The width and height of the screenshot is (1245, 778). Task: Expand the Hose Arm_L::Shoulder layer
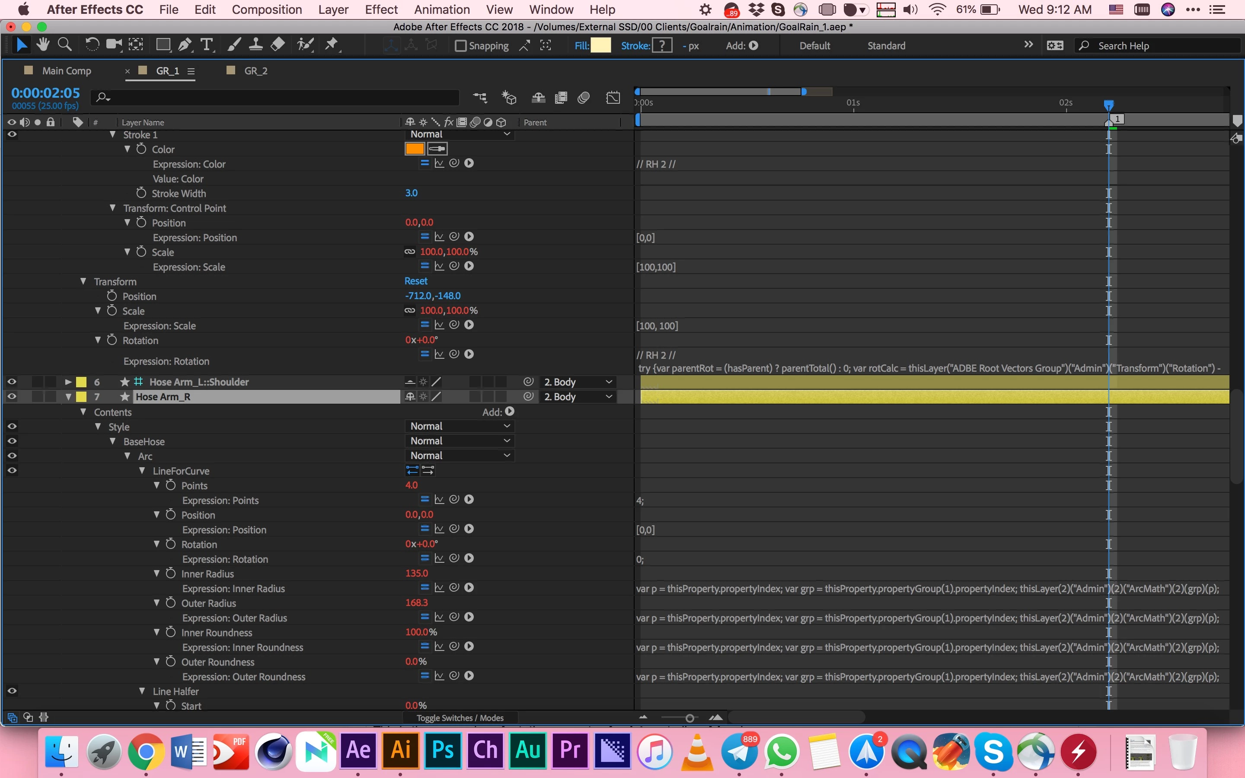[x=68, y=382]
